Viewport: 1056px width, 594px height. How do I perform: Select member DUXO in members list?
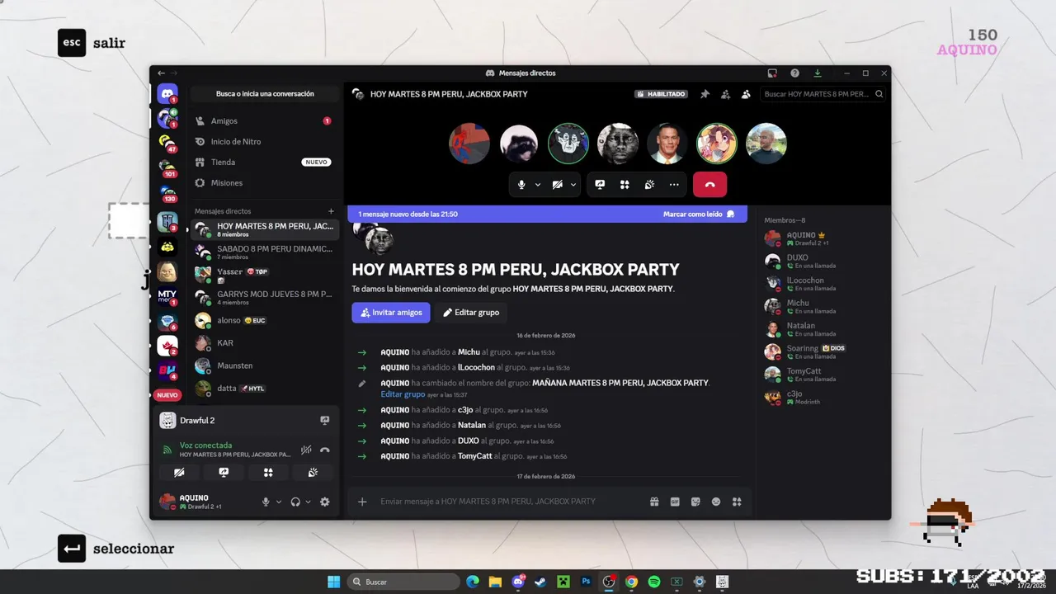817,262
